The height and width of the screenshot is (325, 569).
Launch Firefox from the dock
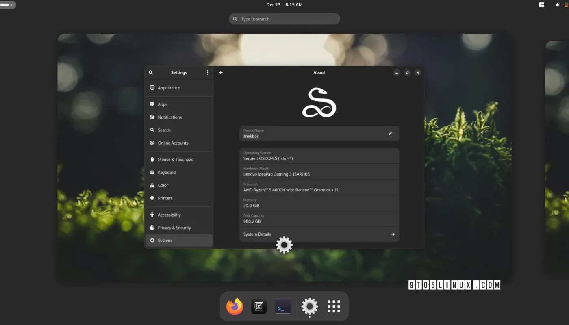(235, 306)
